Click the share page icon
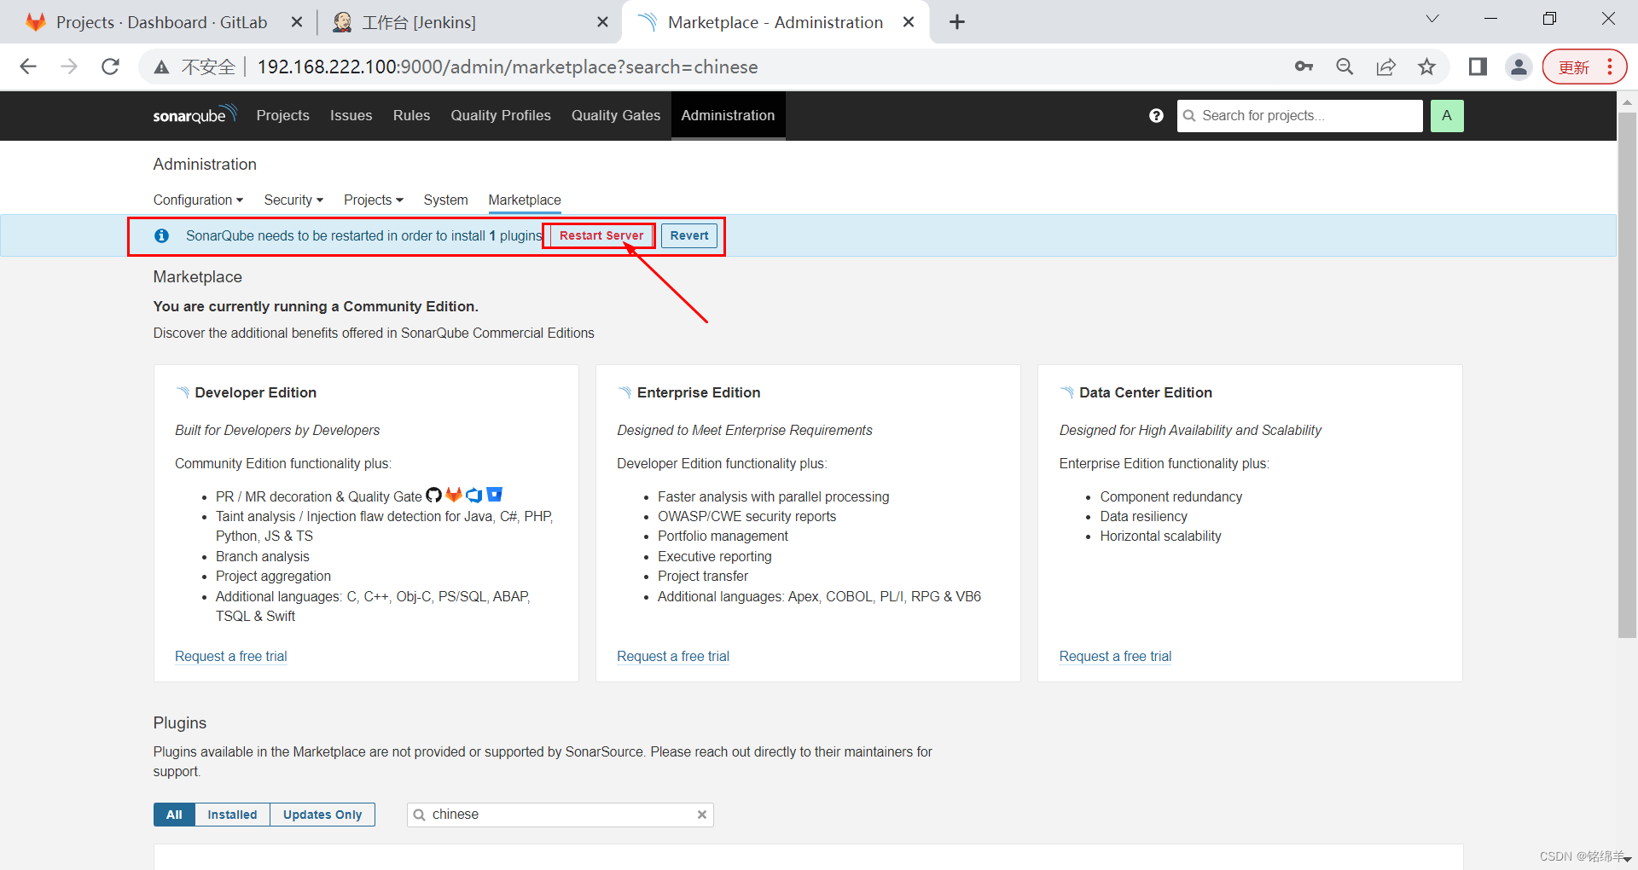The height and width of the screenshot is (870, 1638). 1385,67
